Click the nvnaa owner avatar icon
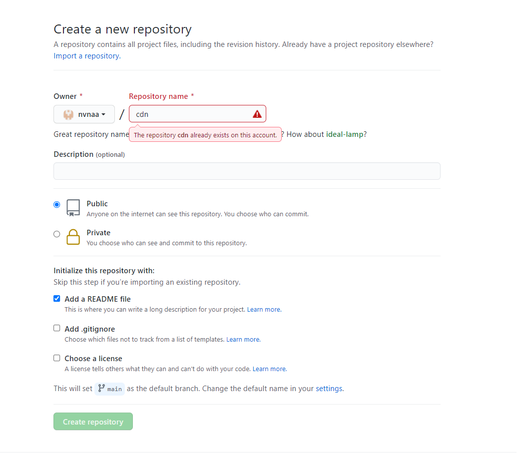Image resolution: width=522 pixels, height=472 pixels. tap(68, 114)
